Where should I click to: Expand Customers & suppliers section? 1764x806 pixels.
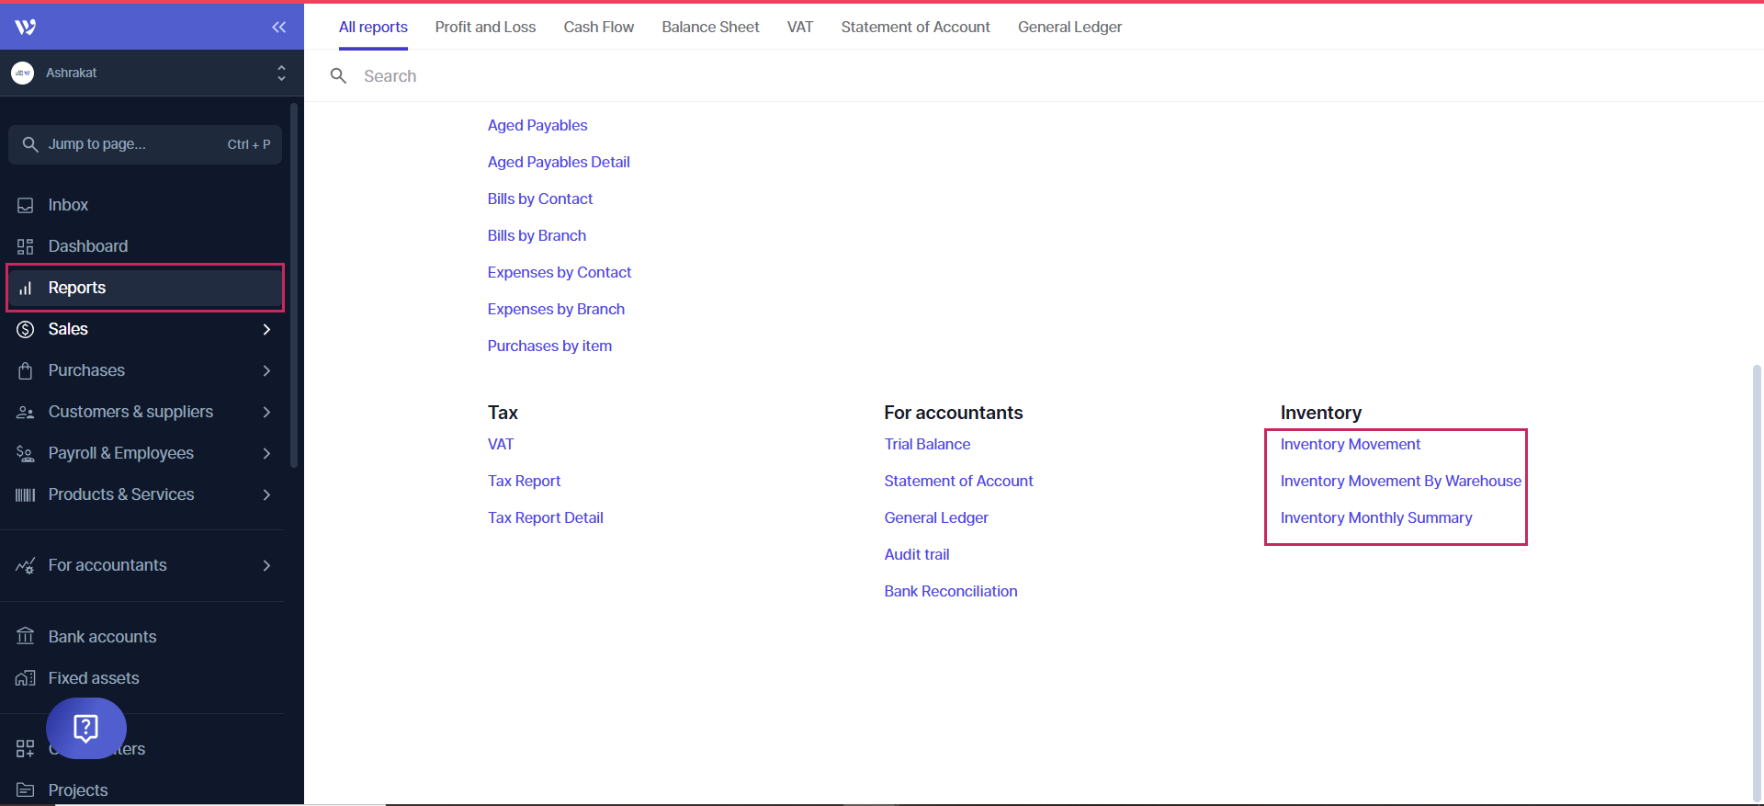click(266, 412)
